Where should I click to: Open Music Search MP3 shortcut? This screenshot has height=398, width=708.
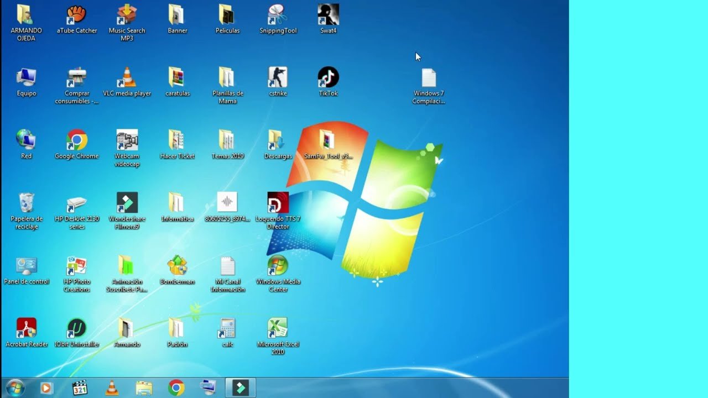(127, 23)
